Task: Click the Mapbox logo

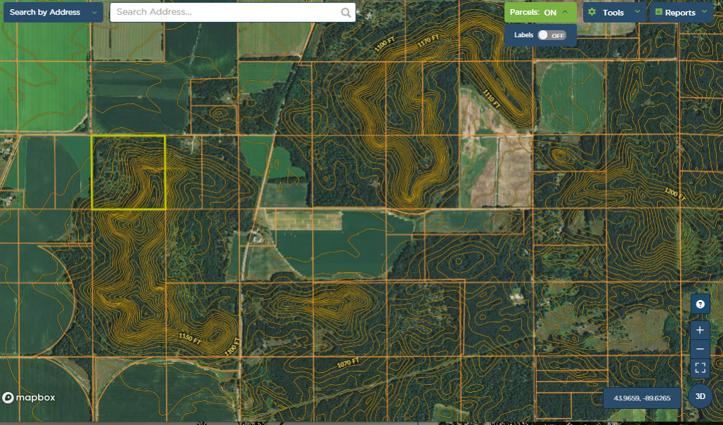Action: pyautogui.click(x=29, y=398)
